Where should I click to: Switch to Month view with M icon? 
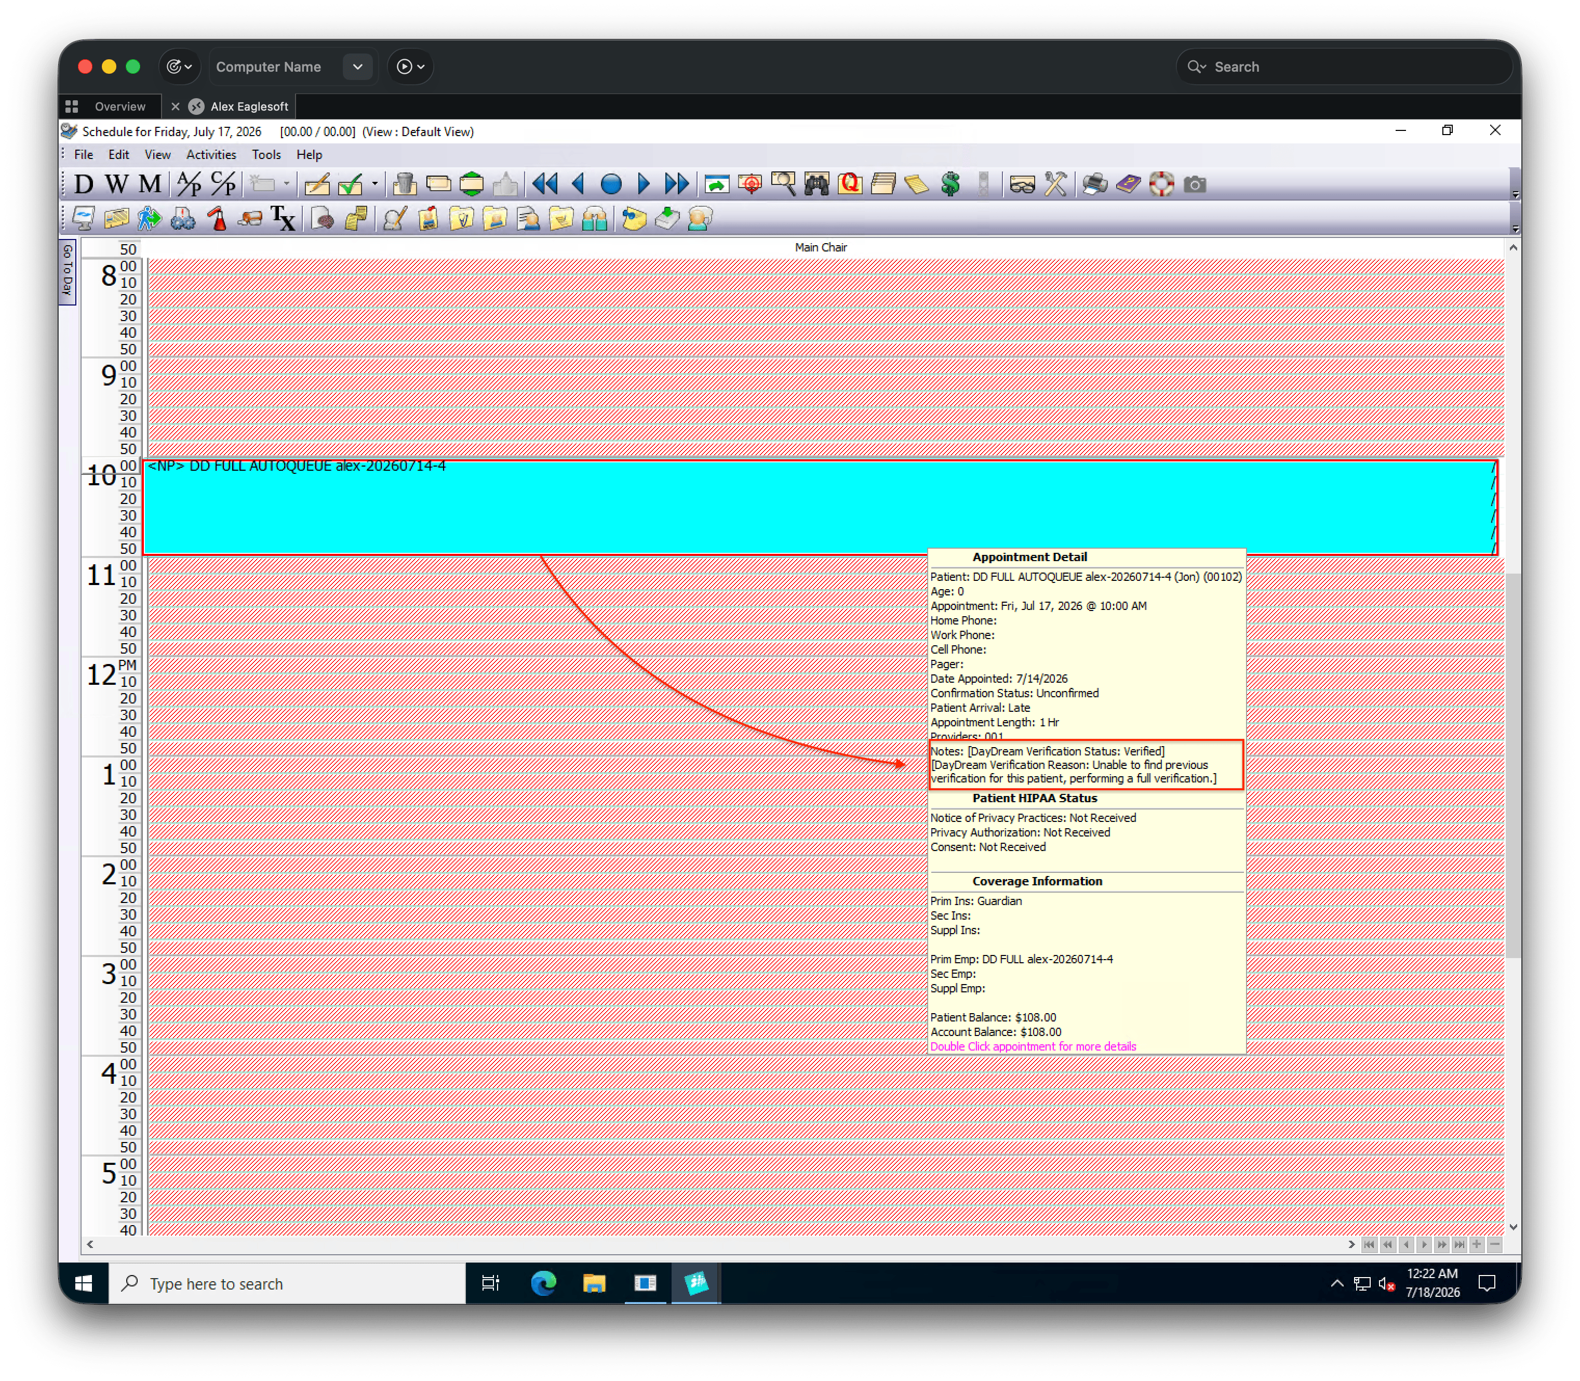(150, 184)
